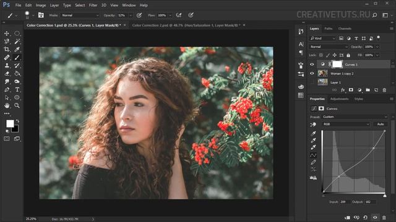Hide the Woman 1 copy 2 layer
The width and height of the screenshot is (396, 222).
point(312,73)
